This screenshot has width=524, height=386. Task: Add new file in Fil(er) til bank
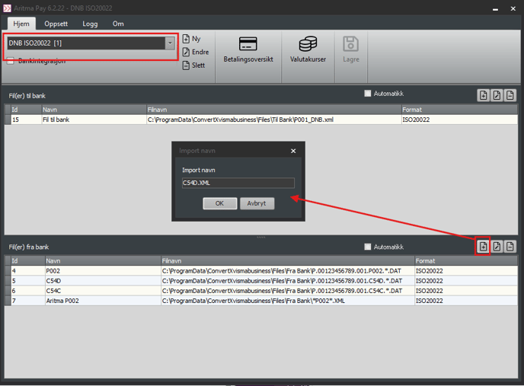[x=483, y=95]
